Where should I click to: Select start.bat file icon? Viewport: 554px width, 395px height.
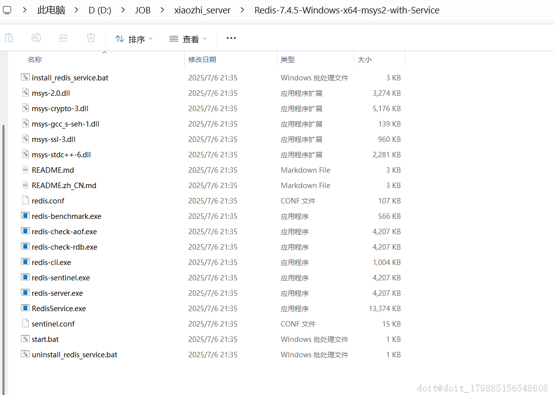[x=25, y=338]
